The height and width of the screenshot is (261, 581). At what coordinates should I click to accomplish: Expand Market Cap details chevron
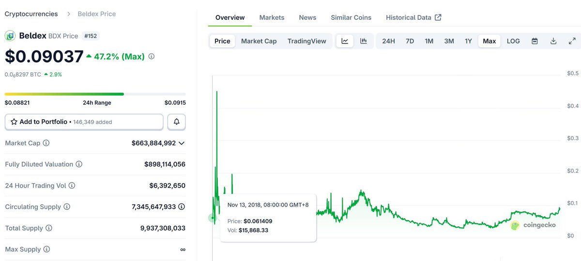tap(182, 143)
